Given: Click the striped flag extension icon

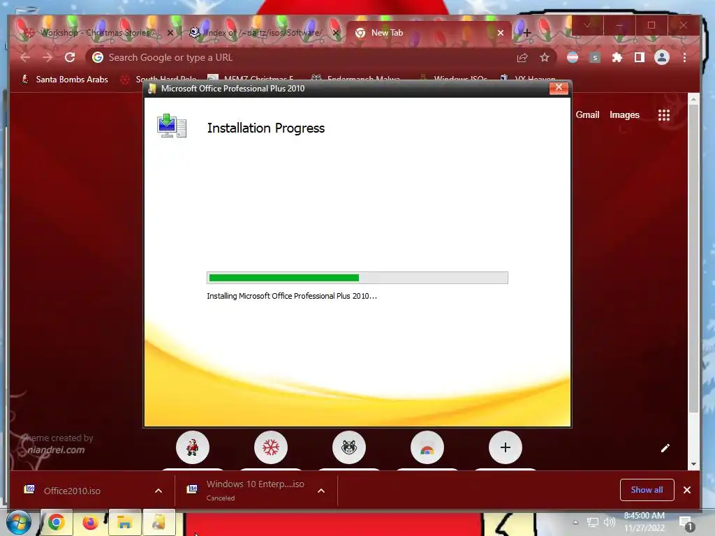Looking at the screenshot, I should pos(573,57).
